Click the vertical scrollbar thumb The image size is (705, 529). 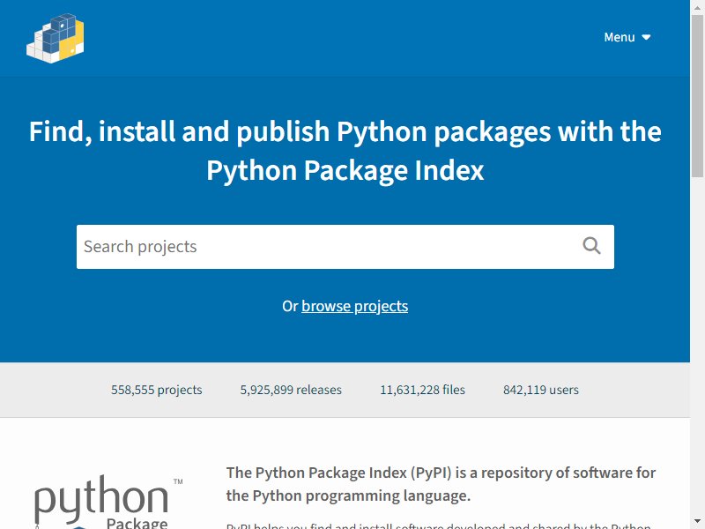pos(698,96)
